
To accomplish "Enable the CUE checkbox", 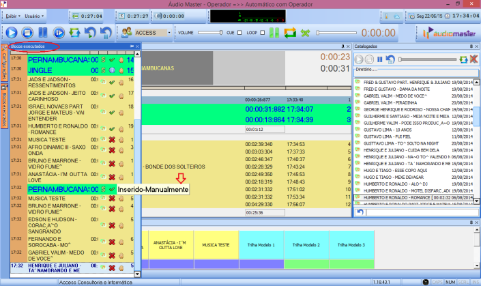I will tap(239, 33).
